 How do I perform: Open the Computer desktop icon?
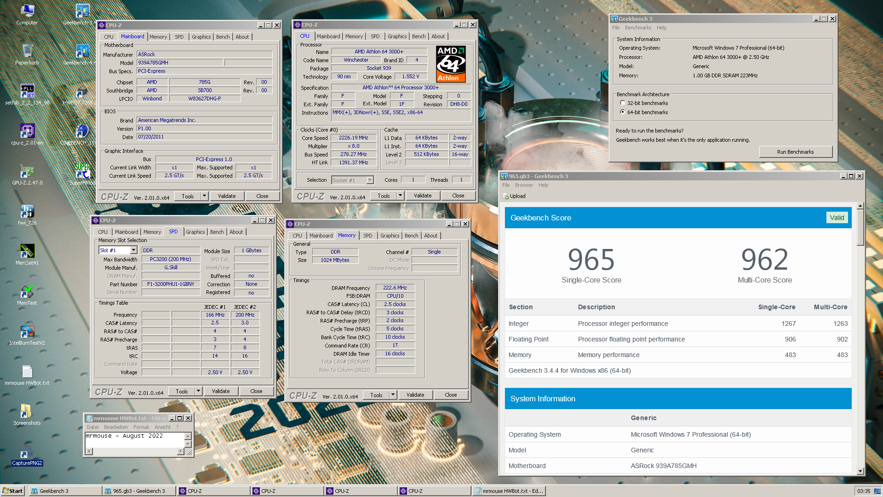[x=27, y=14]
